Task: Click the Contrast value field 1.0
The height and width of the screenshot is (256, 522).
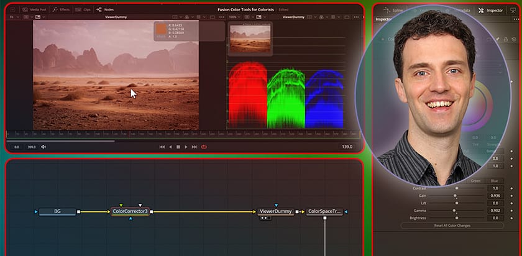Action: 495,188
